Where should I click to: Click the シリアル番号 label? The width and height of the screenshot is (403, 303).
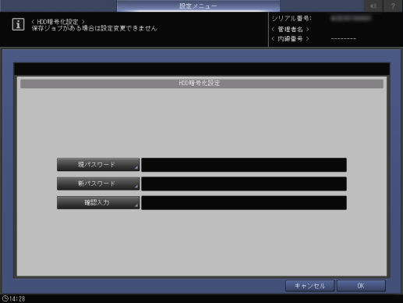coord(292,19)
